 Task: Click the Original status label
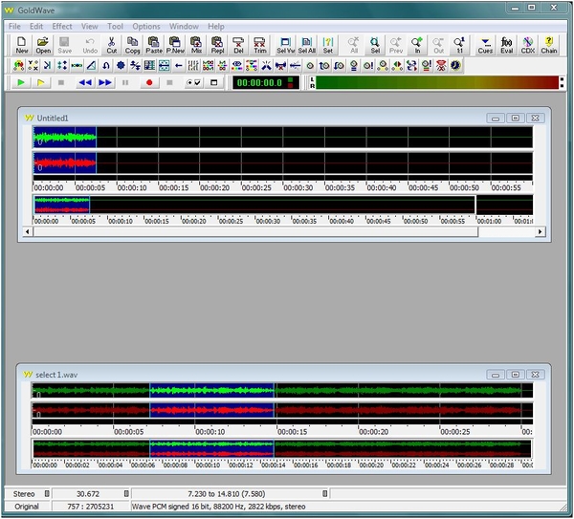pyautogui.click(x=27, y=507)
